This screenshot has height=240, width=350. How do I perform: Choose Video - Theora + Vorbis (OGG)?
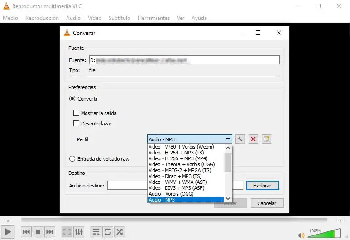[x=186, y=164]
